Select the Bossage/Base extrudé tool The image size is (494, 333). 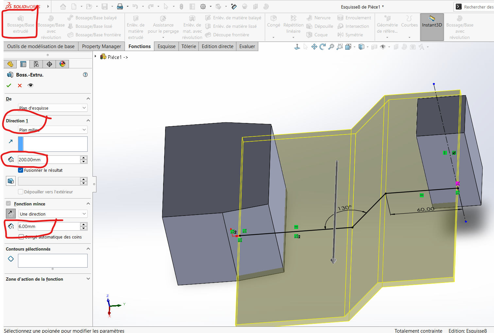[x=21, y=25]
